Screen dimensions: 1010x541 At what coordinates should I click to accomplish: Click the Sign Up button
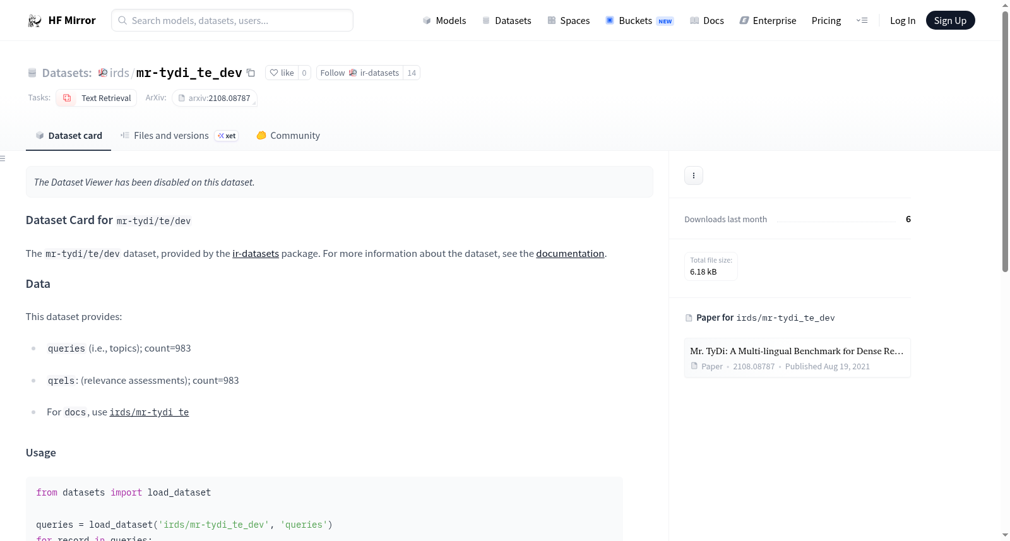[950, 21]
